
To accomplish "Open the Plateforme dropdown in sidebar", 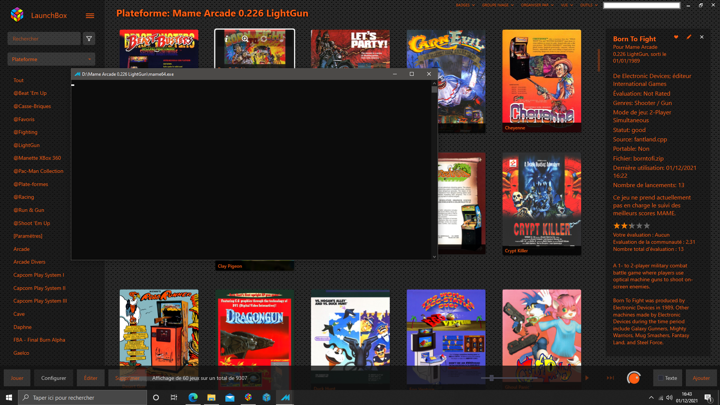I will [x=51, y=59].
